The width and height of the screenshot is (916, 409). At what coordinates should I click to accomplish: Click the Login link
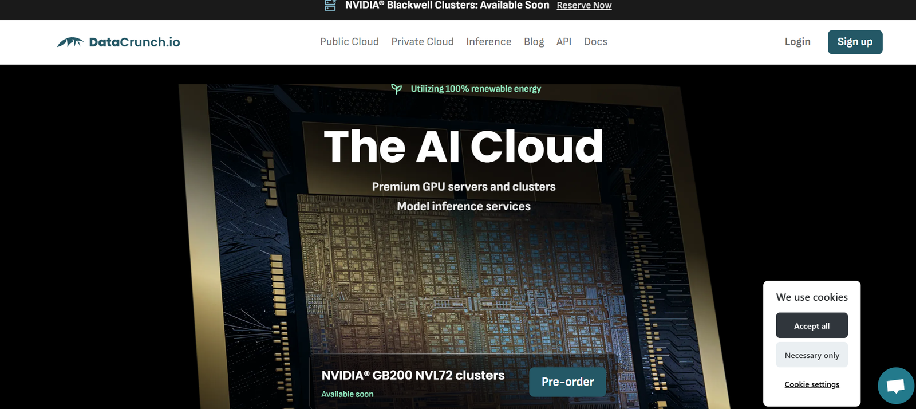click(x=797, y=42)
